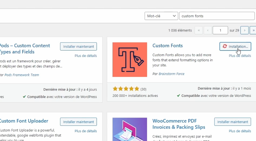256x141 pixels.
Task: Install WooCommerce PDF Invoices & Packing Slips
Action: click(232, 122)
